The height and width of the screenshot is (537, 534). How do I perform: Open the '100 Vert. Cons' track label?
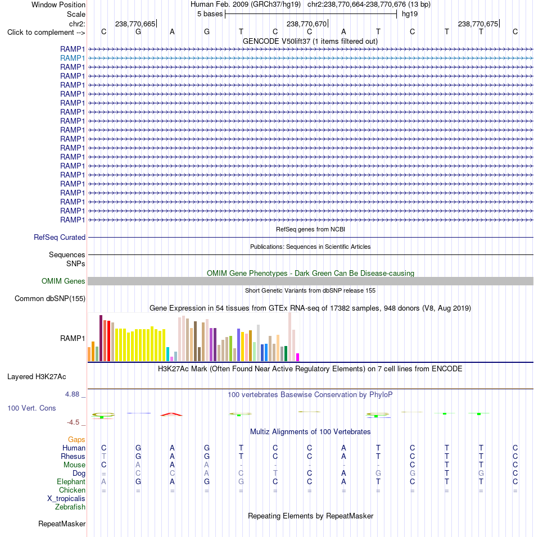point(31,408)
